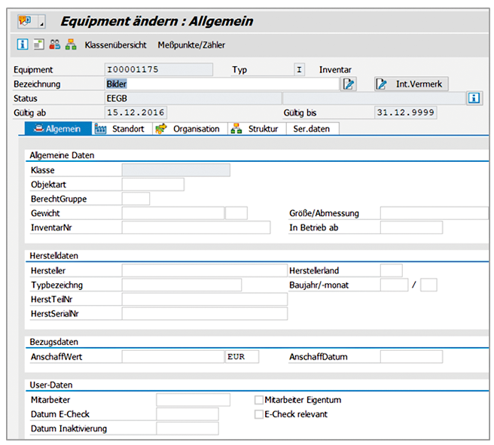Click the document list icon in toolbar

38,44
